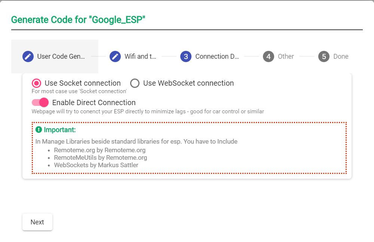Open the "Wifi and t..." step tab
This screenshot has height=242, width=374.
140,56
